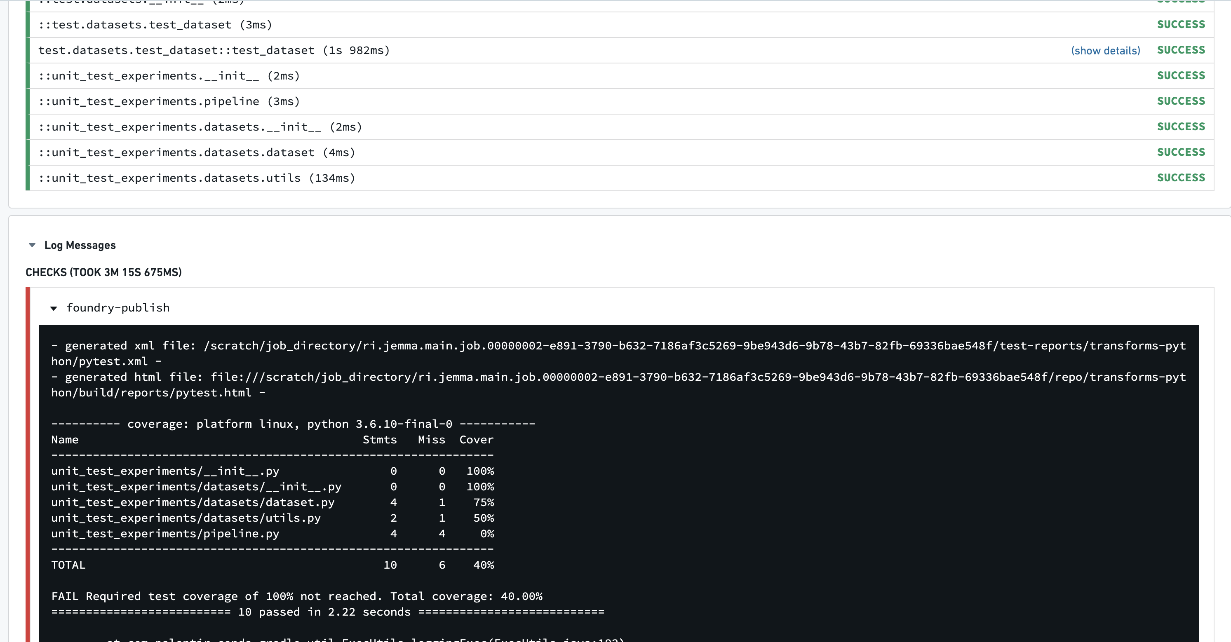1231x642 pixels.
Task: Select ::unit_test_experiments.datasets.__init__ (2ms) row
Action: pos(620,127)
